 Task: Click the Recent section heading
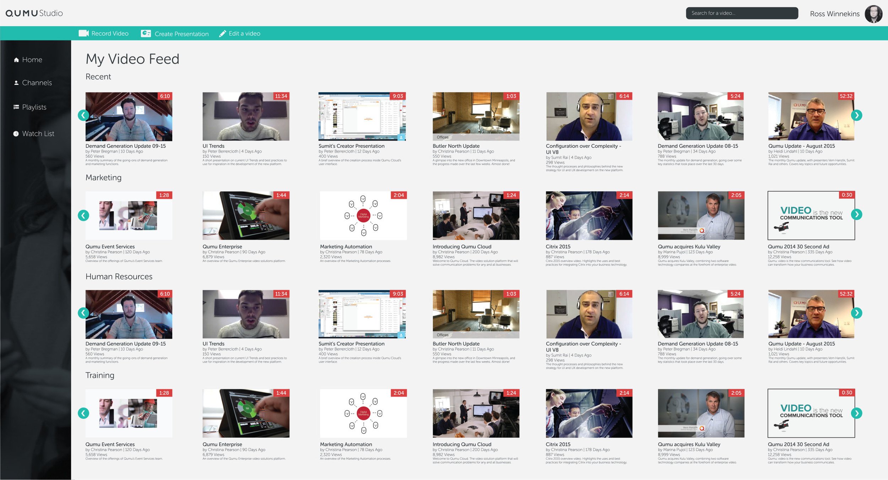tap(98, 76)
